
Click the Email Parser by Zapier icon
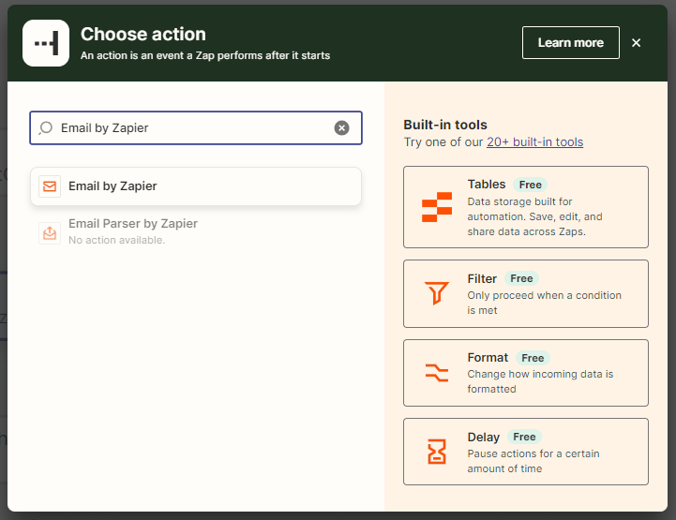click(50, 231)
